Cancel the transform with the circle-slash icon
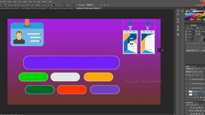205x115 pixels. point(104,5)
